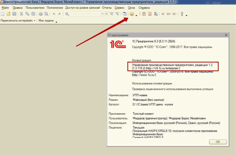Click the D:\1C bases catalog path
This screenshot has height=155, width=236.
tap(153, 104)
